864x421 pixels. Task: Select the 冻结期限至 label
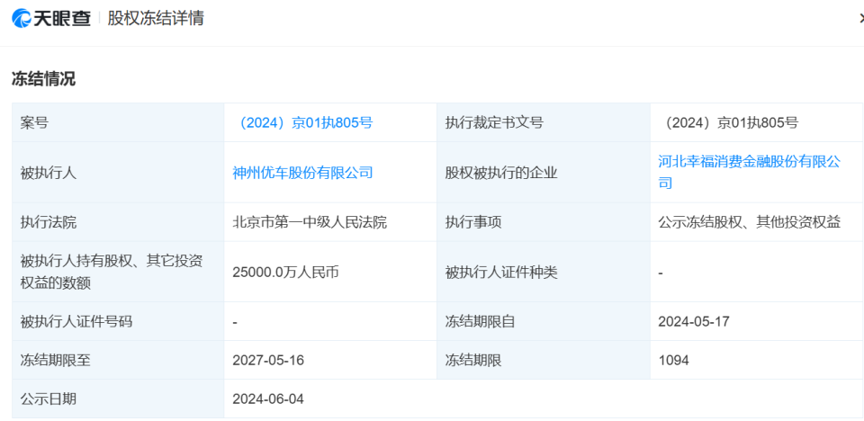coord(55,360)
